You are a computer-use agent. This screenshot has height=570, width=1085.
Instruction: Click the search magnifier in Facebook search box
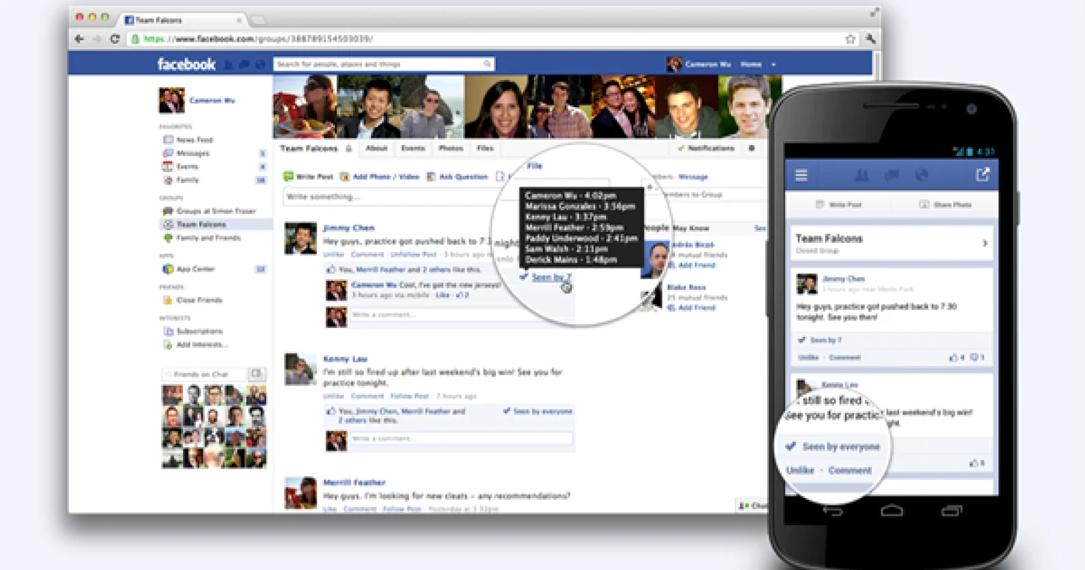487,64
